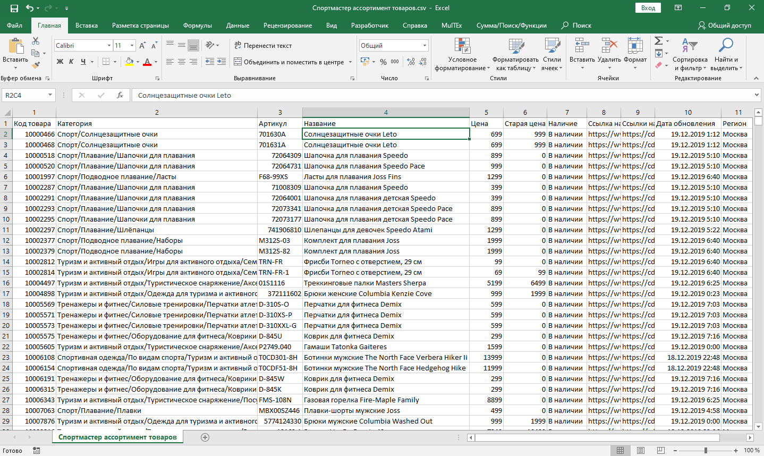Image resolution: width=764 pixels, height=456 pixels.
Task: Switch to the Данные tab
Action: 237,26
